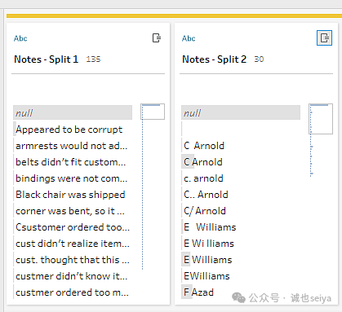This screenshot has width=342, height=312.
Task: Select 'custmer didn't know it...' value
Action: point(73,276)
